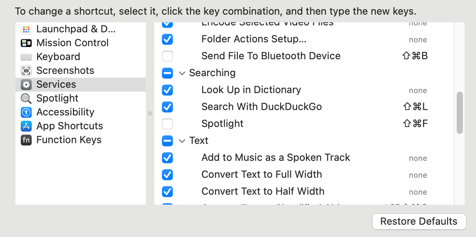Viewport: 476px width, 237px height.
Task: Disable Search With DuckDuckGo checkbox
Action: pos(167,107)
